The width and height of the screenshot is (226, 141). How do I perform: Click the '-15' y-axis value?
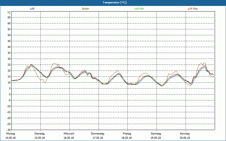click(x=8, y=112)
